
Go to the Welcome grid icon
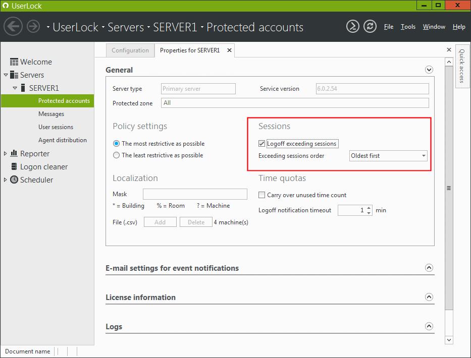(14, 62)
